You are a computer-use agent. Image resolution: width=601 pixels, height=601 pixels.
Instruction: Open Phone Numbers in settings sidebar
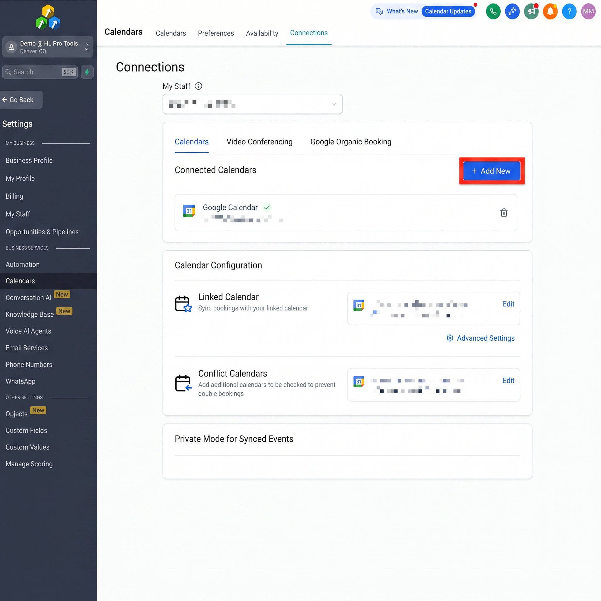click(29, 364)
